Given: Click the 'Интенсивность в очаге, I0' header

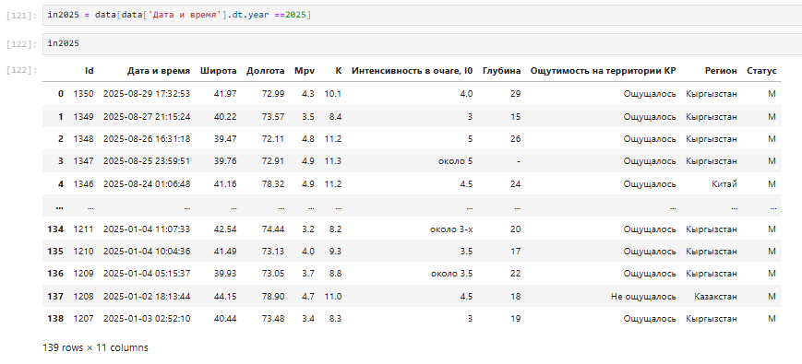Looking at the screenshot, I should coord(413,71).
